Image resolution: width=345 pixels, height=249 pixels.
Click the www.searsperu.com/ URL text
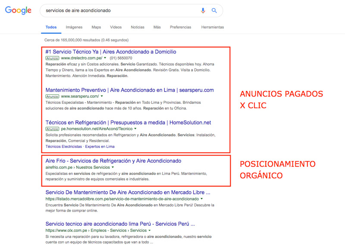click(x=80, y=96)
